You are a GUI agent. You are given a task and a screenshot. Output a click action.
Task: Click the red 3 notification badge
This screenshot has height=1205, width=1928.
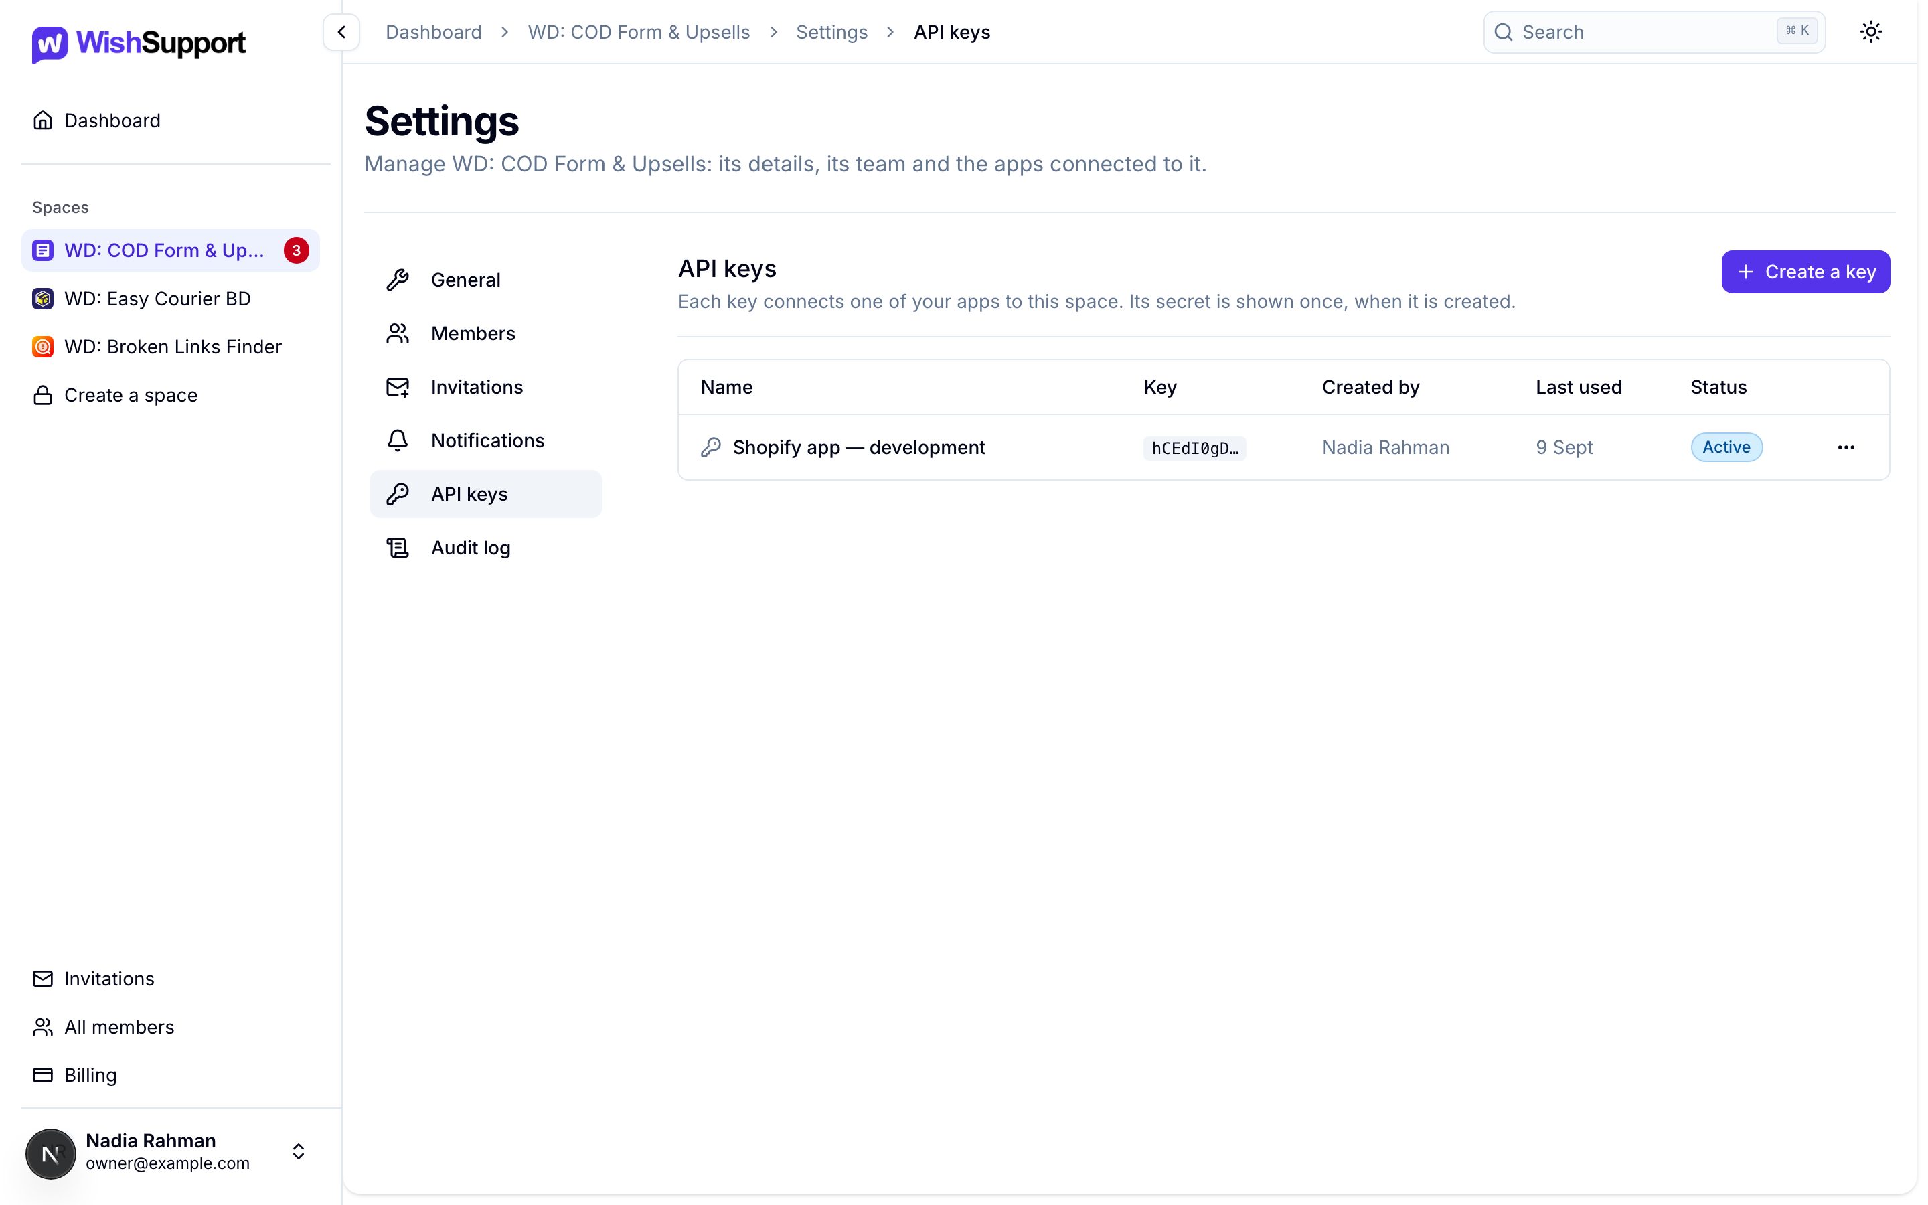coord(297,250)
